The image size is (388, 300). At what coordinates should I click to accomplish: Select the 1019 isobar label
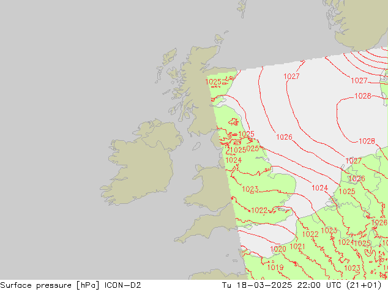[x=275, y=268]
